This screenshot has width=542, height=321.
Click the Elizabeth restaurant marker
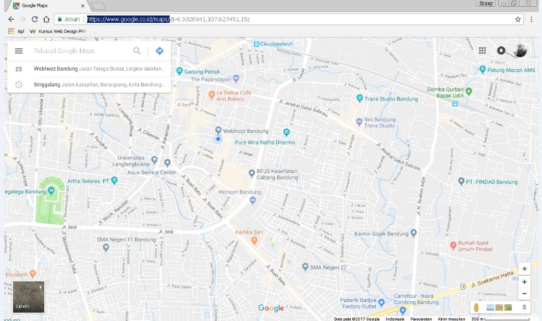tap(32, 274)
